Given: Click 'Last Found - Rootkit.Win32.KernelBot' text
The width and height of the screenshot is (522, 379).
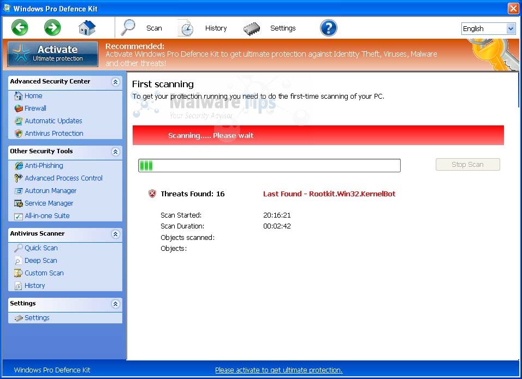Looking at the screenshot, I should coord(329,194).
